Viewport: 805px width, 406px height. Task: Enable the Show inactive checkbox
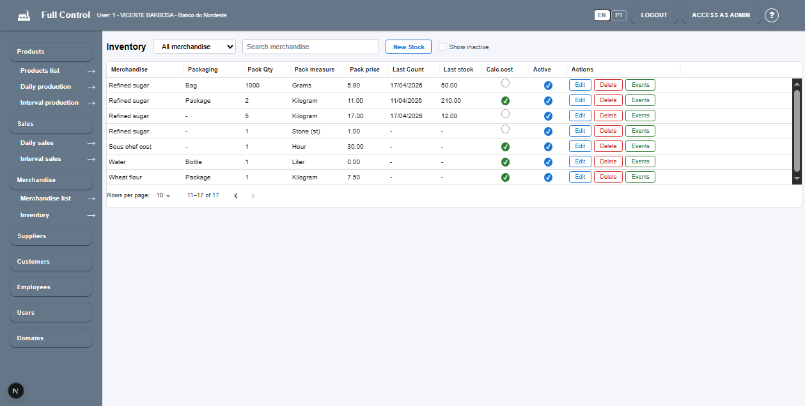(x=442, y=47)
